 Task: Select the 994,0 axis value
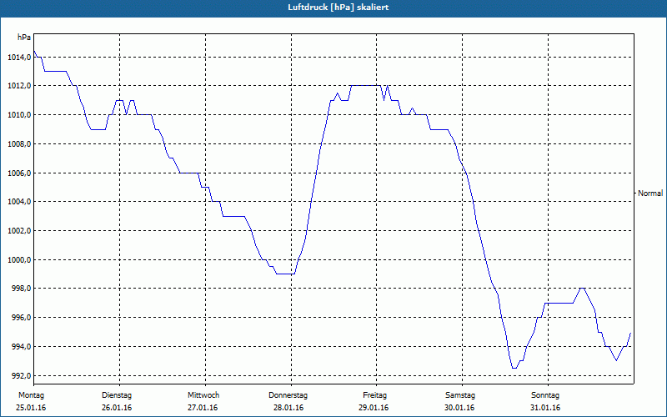click(20, 346)
